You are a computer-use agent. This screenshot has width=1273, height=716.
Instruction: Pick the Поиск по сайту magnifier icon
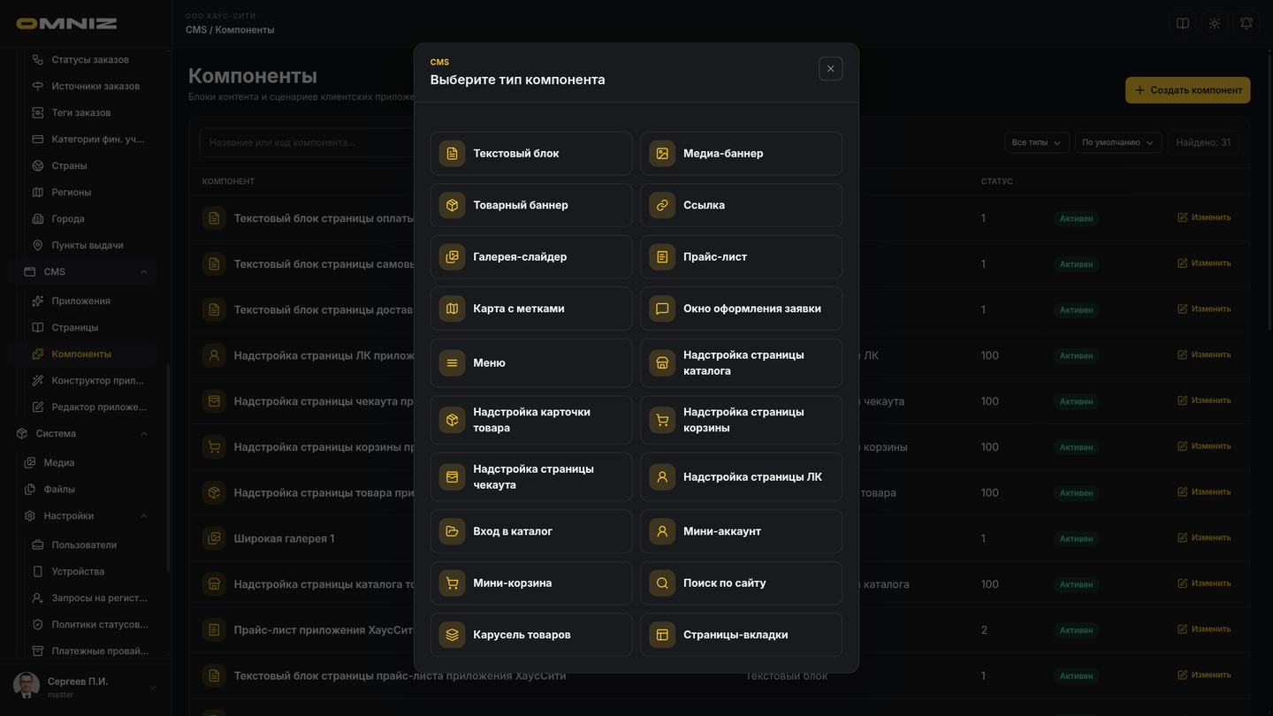click(x=662, y=583)
